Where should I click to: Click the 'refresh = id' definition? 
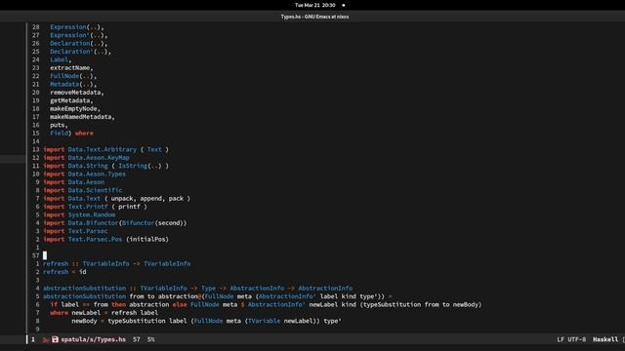[64, 272]
